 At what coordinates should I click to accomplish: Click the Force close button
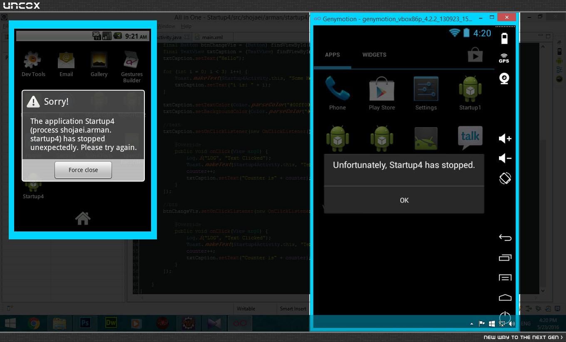pyautogui.click(x=83, y=170)
